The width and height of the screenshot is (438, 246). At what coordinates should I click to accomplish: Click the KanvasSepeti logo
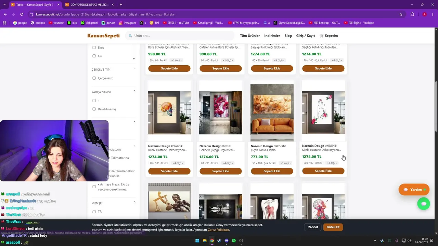click(x=103, y=36)
